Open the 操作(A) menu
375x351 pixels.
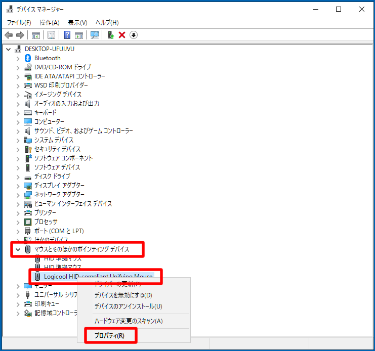pyautogui.click(x=49, y=23)
